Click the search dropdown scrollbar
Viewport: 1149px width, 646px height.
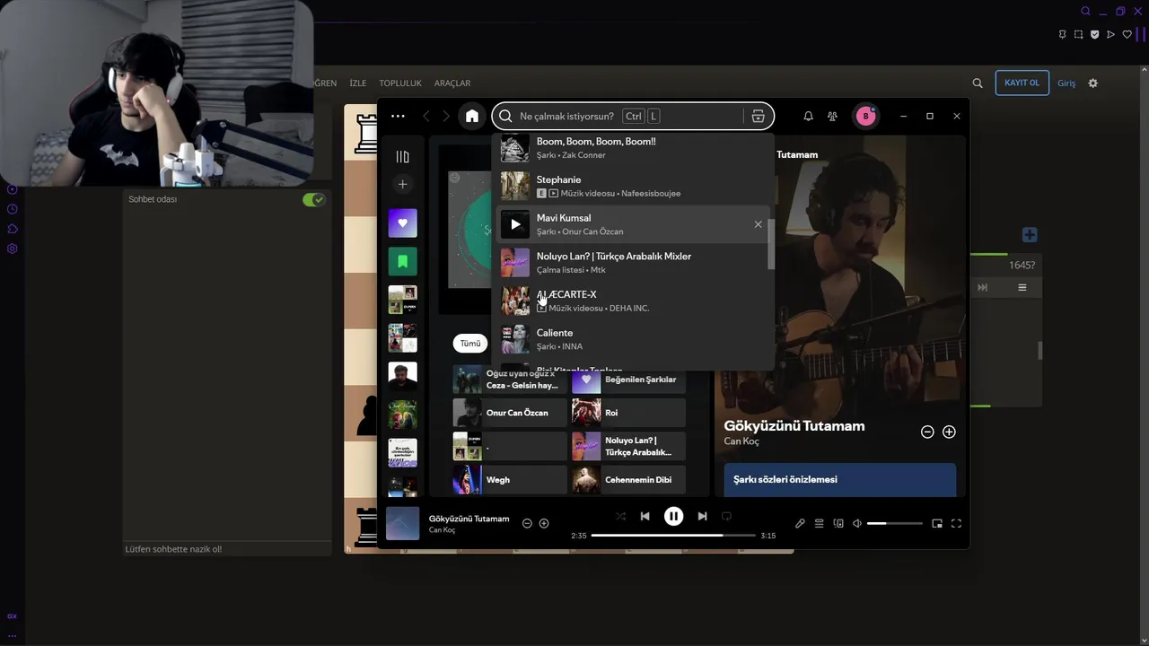point(770,242)
